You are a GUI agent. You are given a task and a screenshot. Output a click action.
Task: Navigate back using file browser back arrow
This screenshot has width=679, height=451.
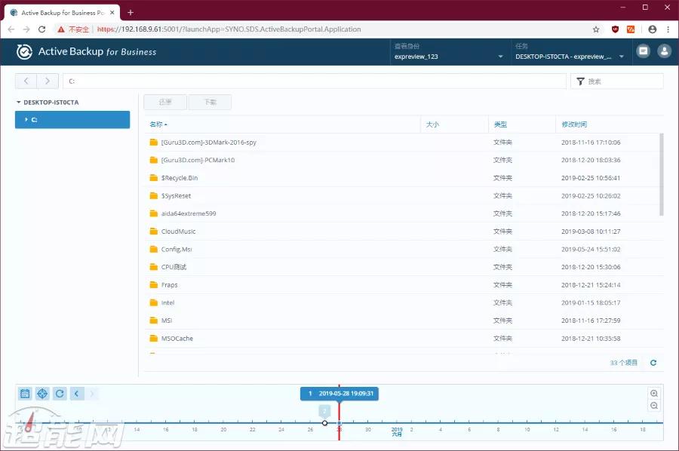click(26, 81)
